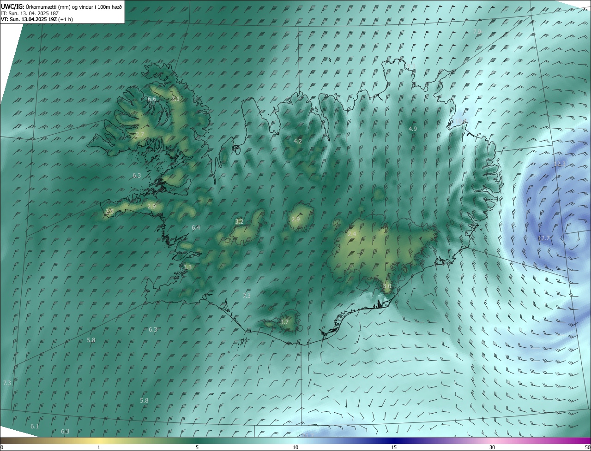Click the title text "Úrkomumætti (mm) og vindur i 100m hæð"
This screenshot has width=591, height=451.
[x=74, y=6]
